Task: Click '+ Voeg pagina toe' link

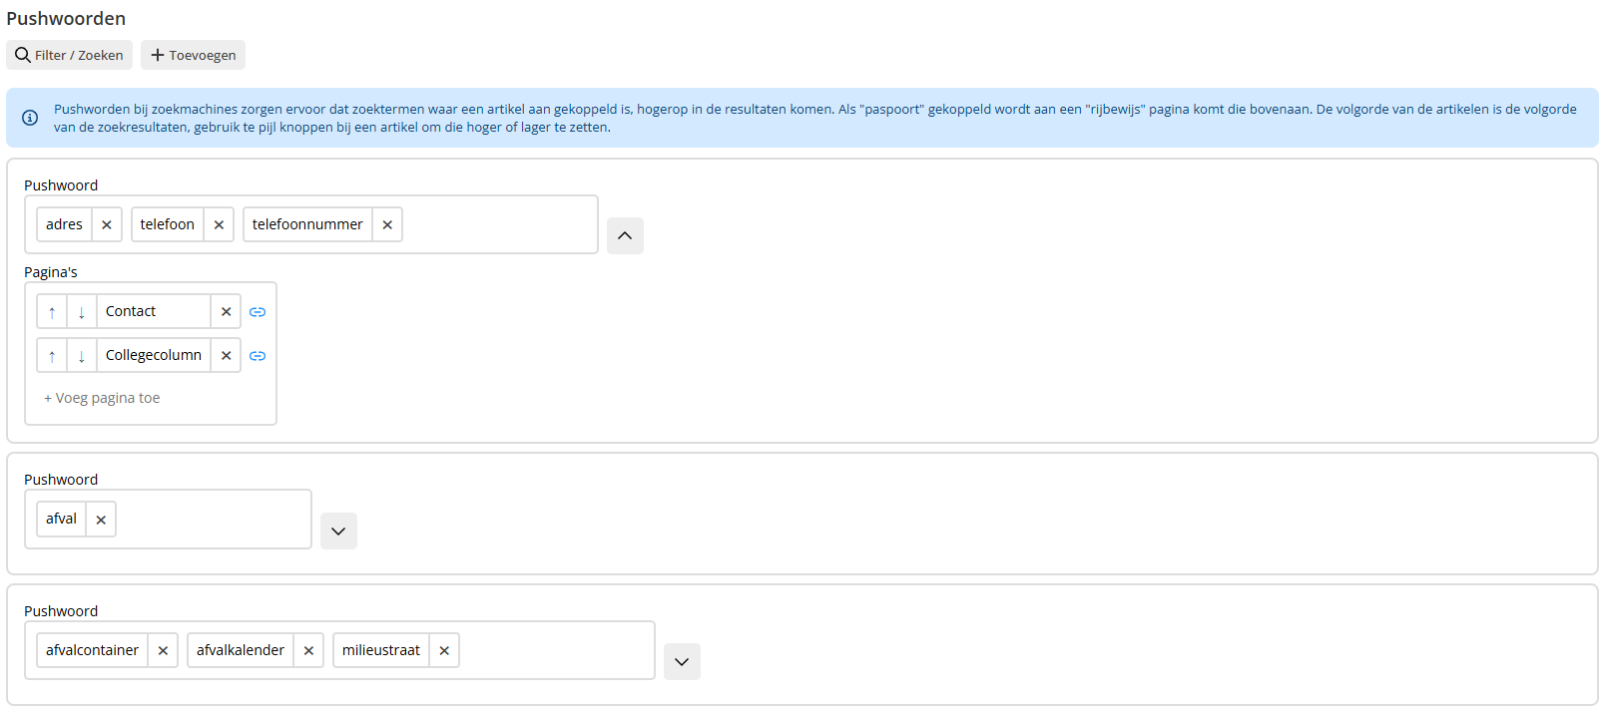Action: 102,398
